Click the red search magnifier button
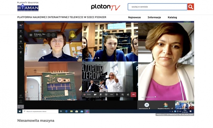Image resolution: width=213 pixels, height=128 pixels. (191, 7)
